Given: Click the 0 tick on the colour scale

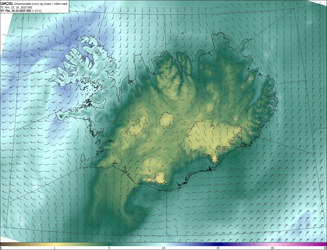Looking at the screenshot, I should point(1,248).
